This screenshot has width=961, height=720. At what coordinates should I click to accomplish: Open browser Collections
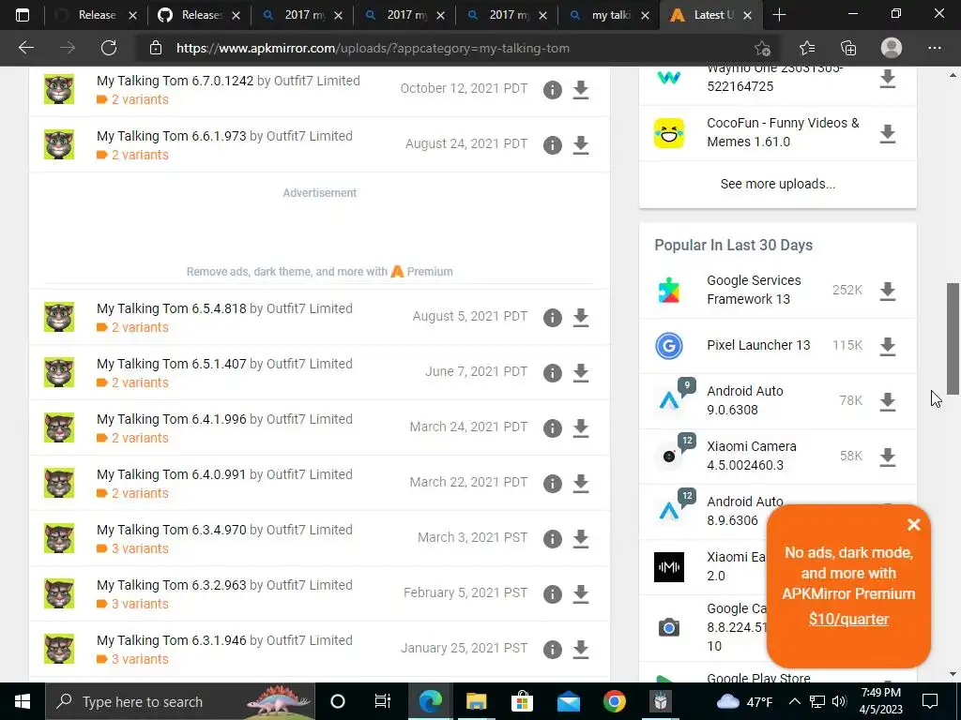click(848, 48)
